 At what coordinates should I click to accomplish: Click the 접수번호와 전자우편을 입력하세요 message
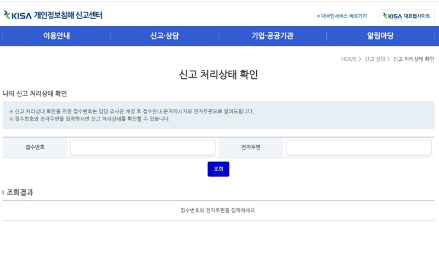point(218,210)
